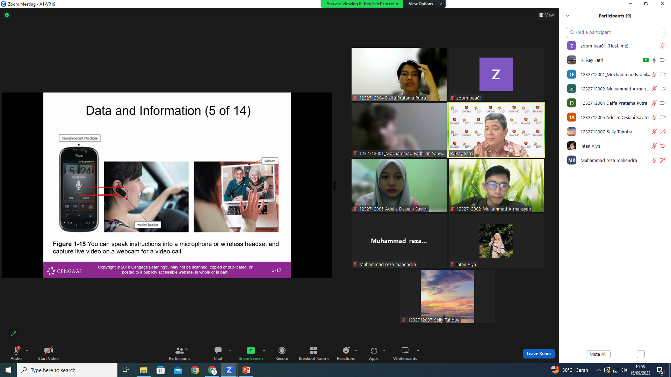Click R. Rey Fatri's green screen share indicator
The width and height of the screenshot is (671, 377).
click(646, 60)
